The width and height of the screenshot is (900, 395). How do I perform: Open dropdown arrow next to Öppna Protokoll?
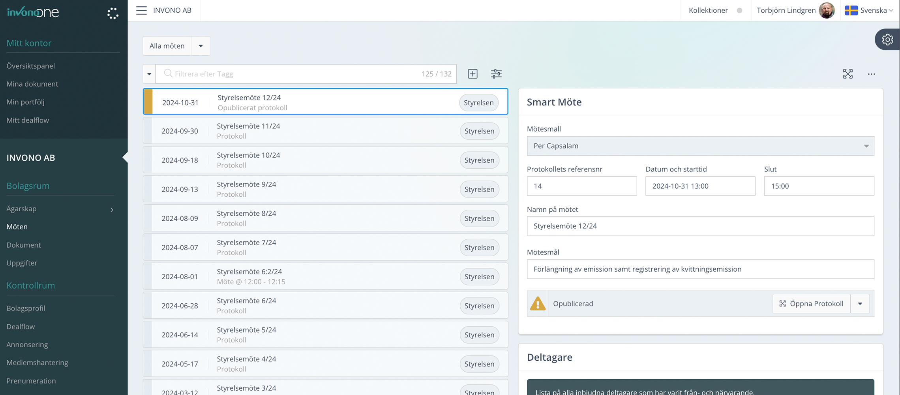[860, 304]
